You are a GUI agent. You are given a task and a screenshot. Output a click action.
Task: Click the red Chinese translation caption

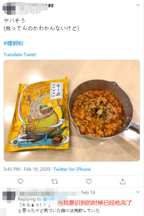(95, 203)
